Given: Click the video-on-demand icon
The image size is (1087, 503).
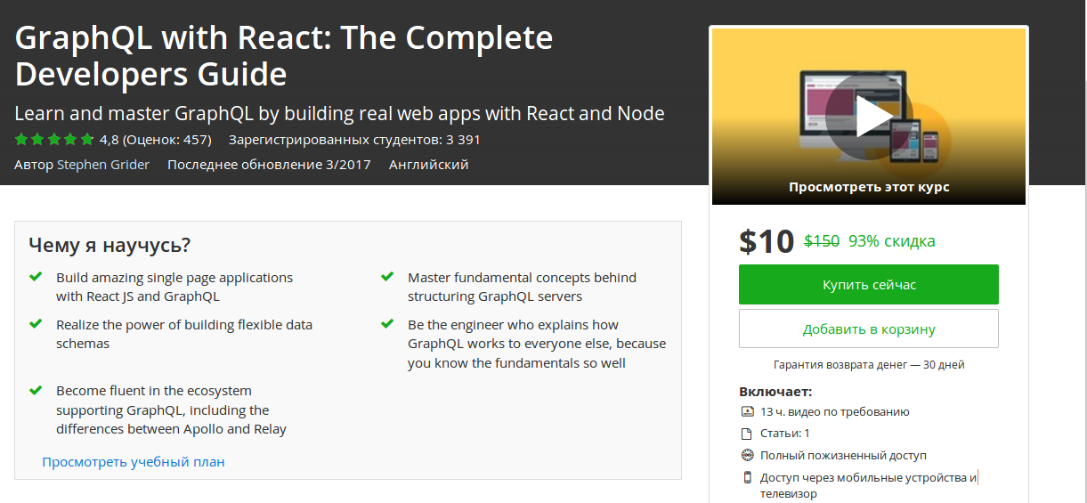Looking at the screenshot, I should tap(747, 411).
